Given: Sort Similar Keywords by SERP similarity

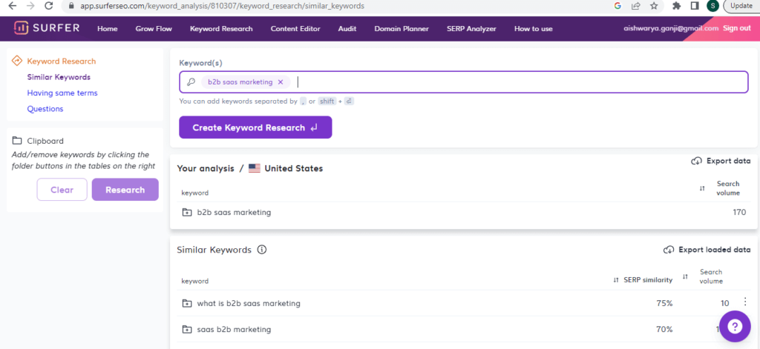Looking at the screenshot, I should 615,280.
